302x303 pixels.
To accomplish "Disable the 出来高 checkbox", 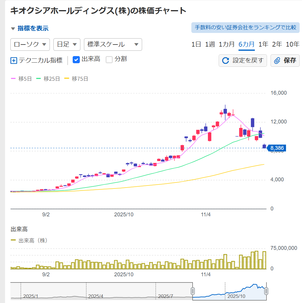I will (x=76, y=59).
